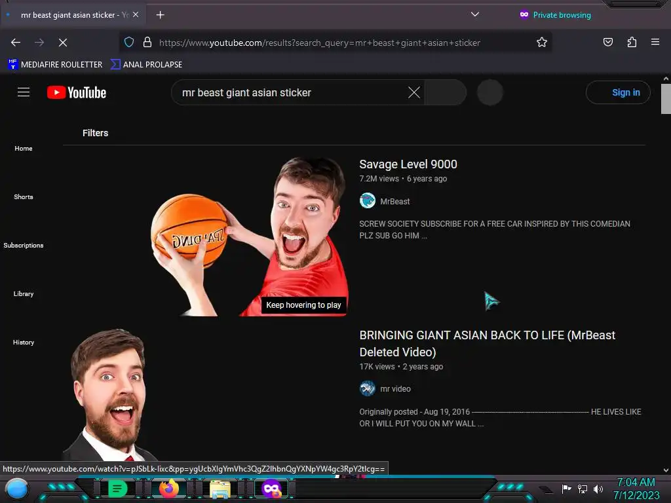Open Action Center flag tray icon
This screenshot has width=671, height=503.
(x=566, y=489)
